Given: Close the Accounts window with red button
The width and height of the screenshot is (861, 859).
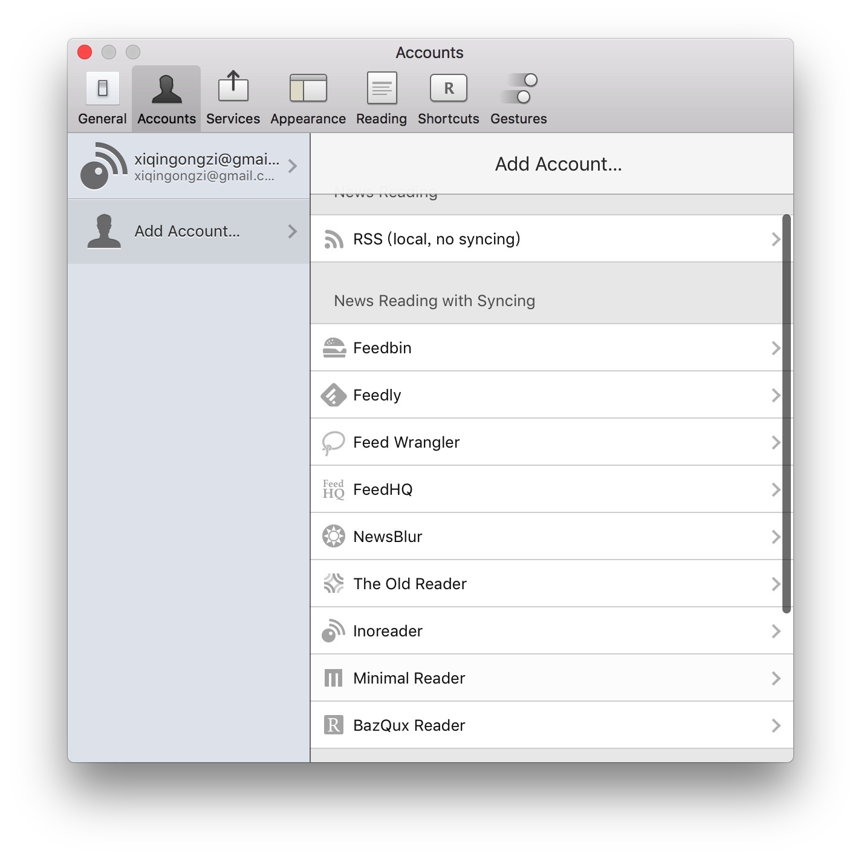Looking at the screenshot, I should [85, 52].
